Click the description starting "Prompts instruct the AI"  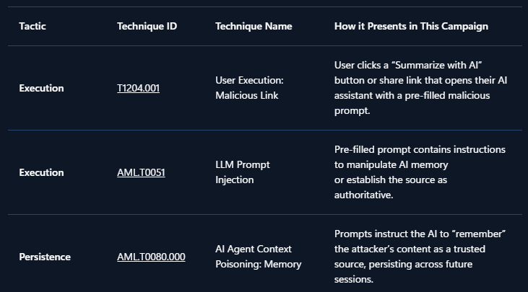pos(420,257)
